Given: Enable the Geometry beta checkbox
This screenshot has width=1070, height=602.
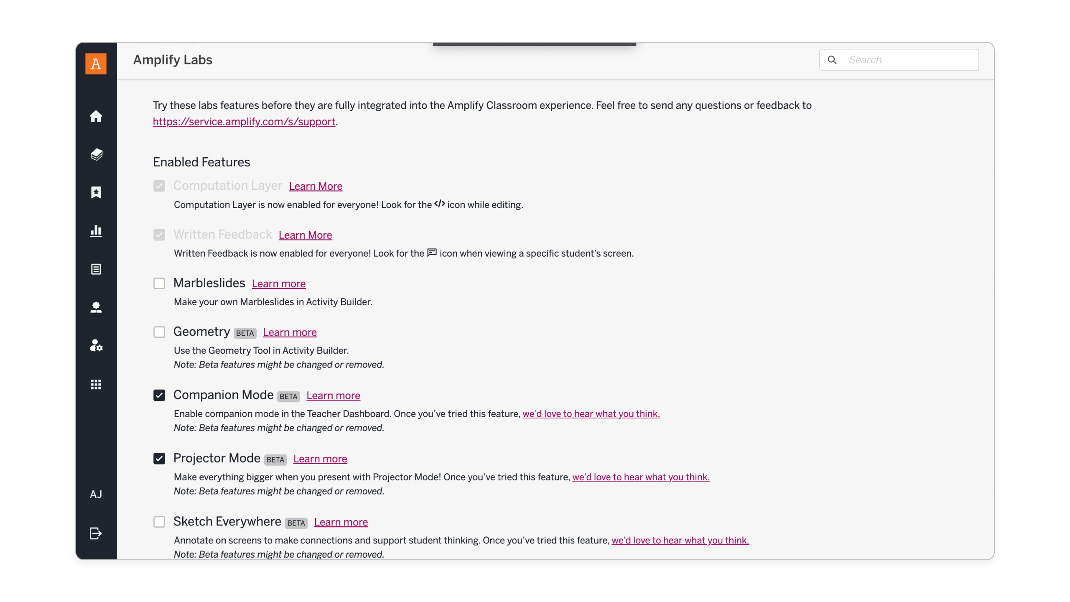Looking at the screenshot, I should click(x=159, y=332).
